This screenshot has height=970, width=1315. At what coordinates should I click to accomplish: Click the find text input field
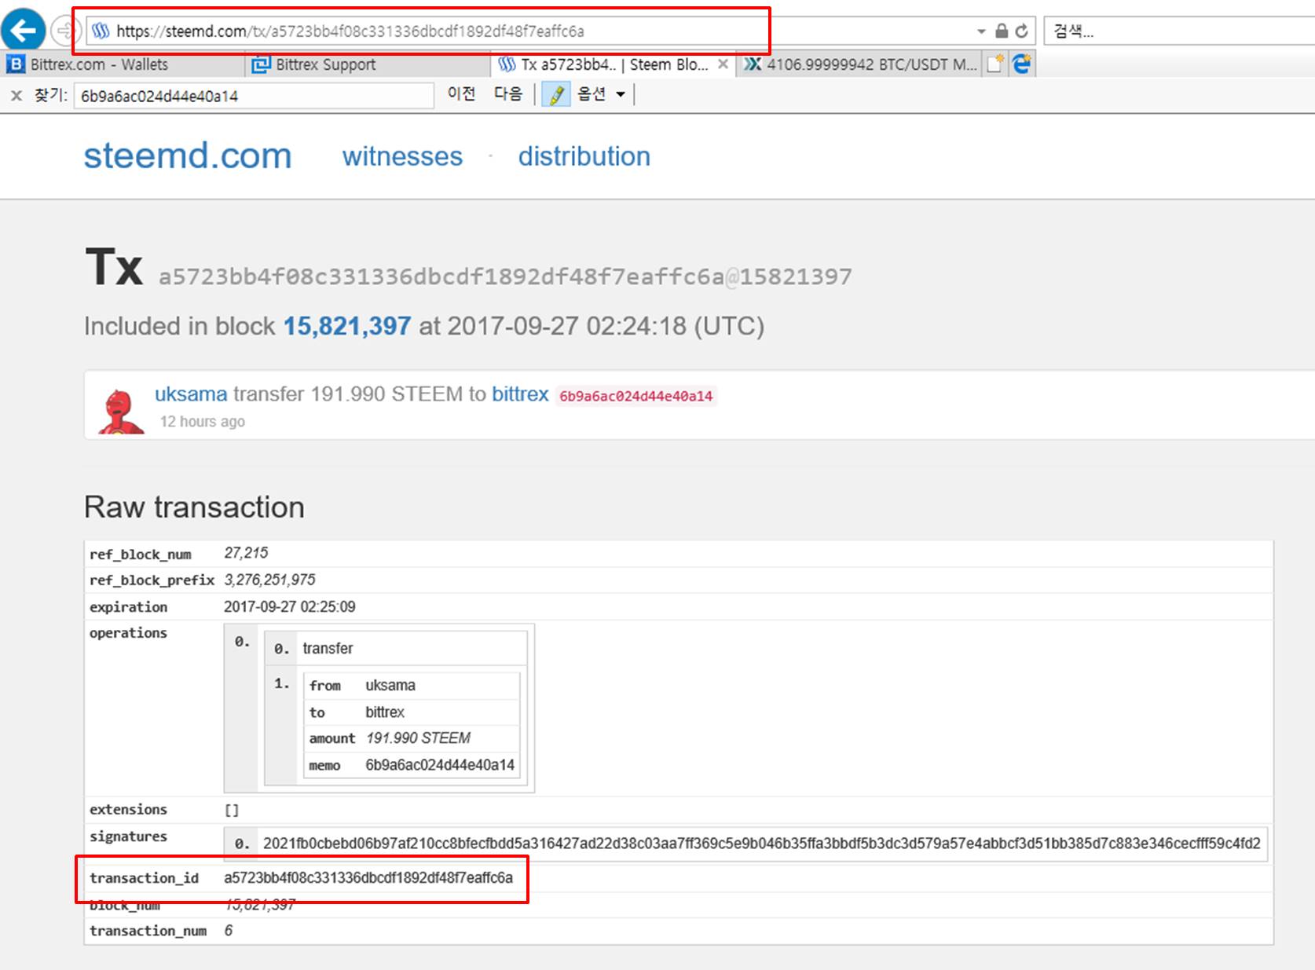(x=254, y=96)
